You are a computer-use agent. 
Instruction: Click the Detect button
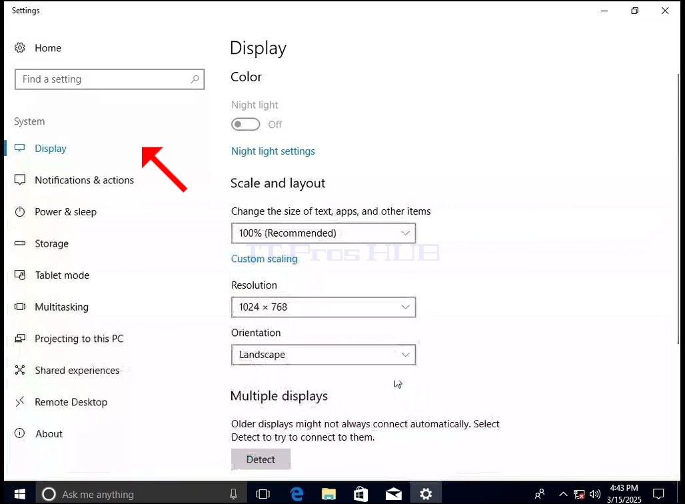(x=261, y=459)
